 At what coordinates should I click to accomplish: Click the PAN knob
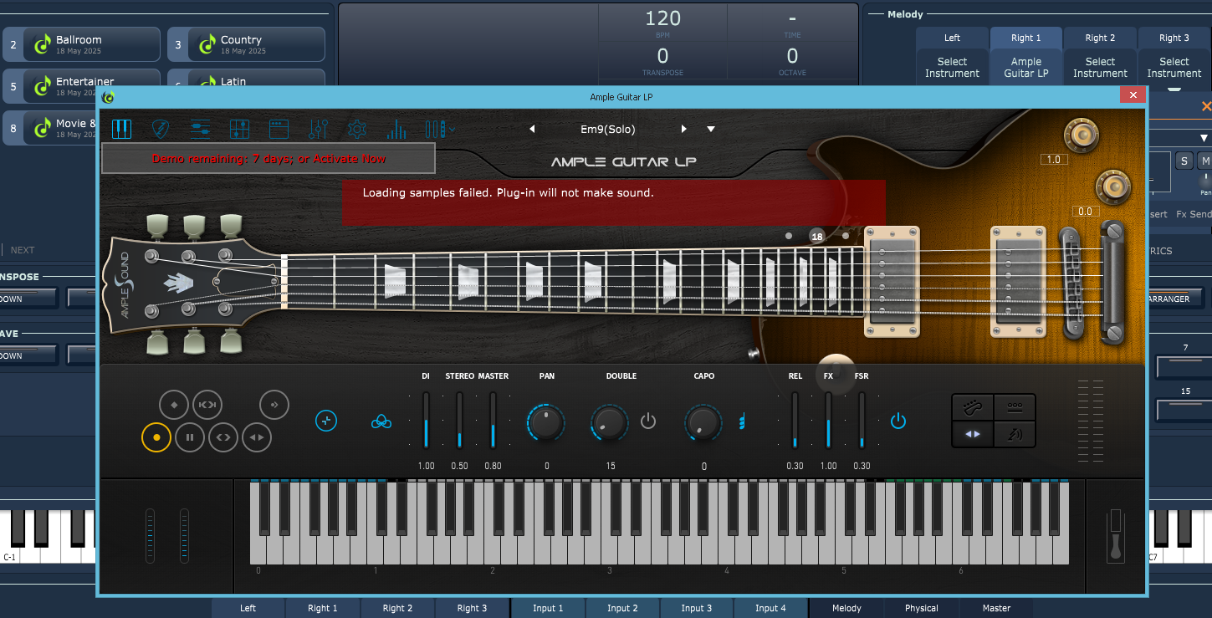coord(546,422)
